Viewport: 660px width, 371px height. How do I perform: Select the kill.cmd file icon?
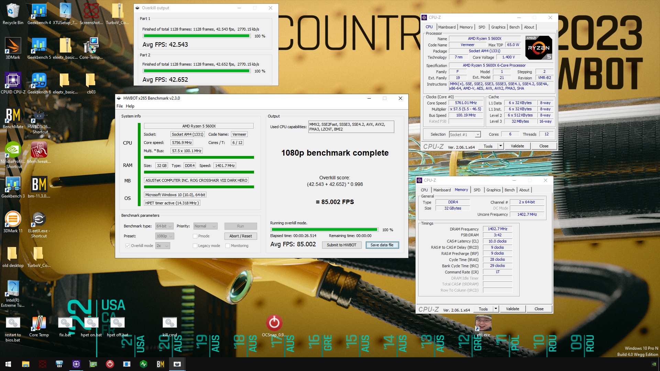(x=169, y=326)
